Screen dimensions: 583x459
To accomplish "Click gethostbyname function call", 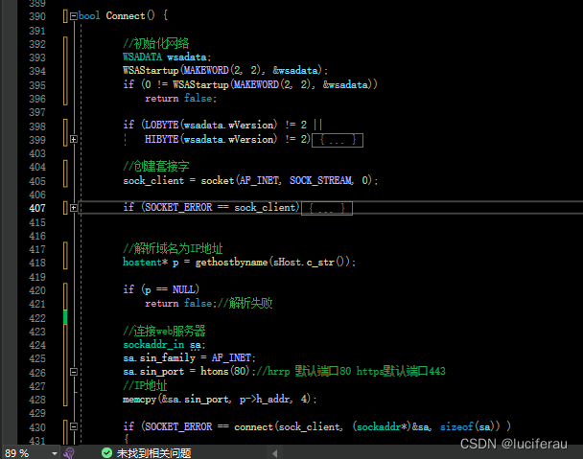I will point(231,263).
